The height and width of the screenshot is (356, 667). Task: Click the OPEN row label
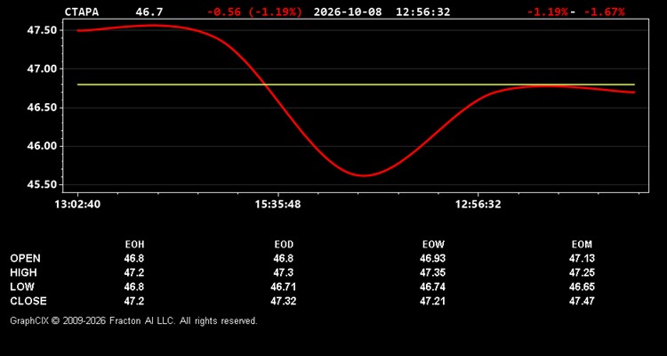[x=26, y=258]
